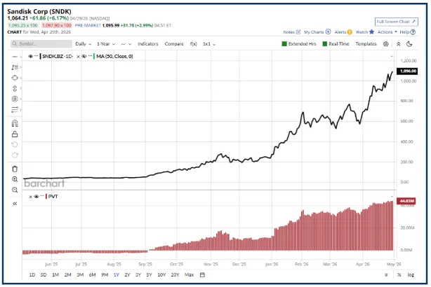Open Alerts link
The width and height of the screenshot is (431, 287).
tap(343, 31)
